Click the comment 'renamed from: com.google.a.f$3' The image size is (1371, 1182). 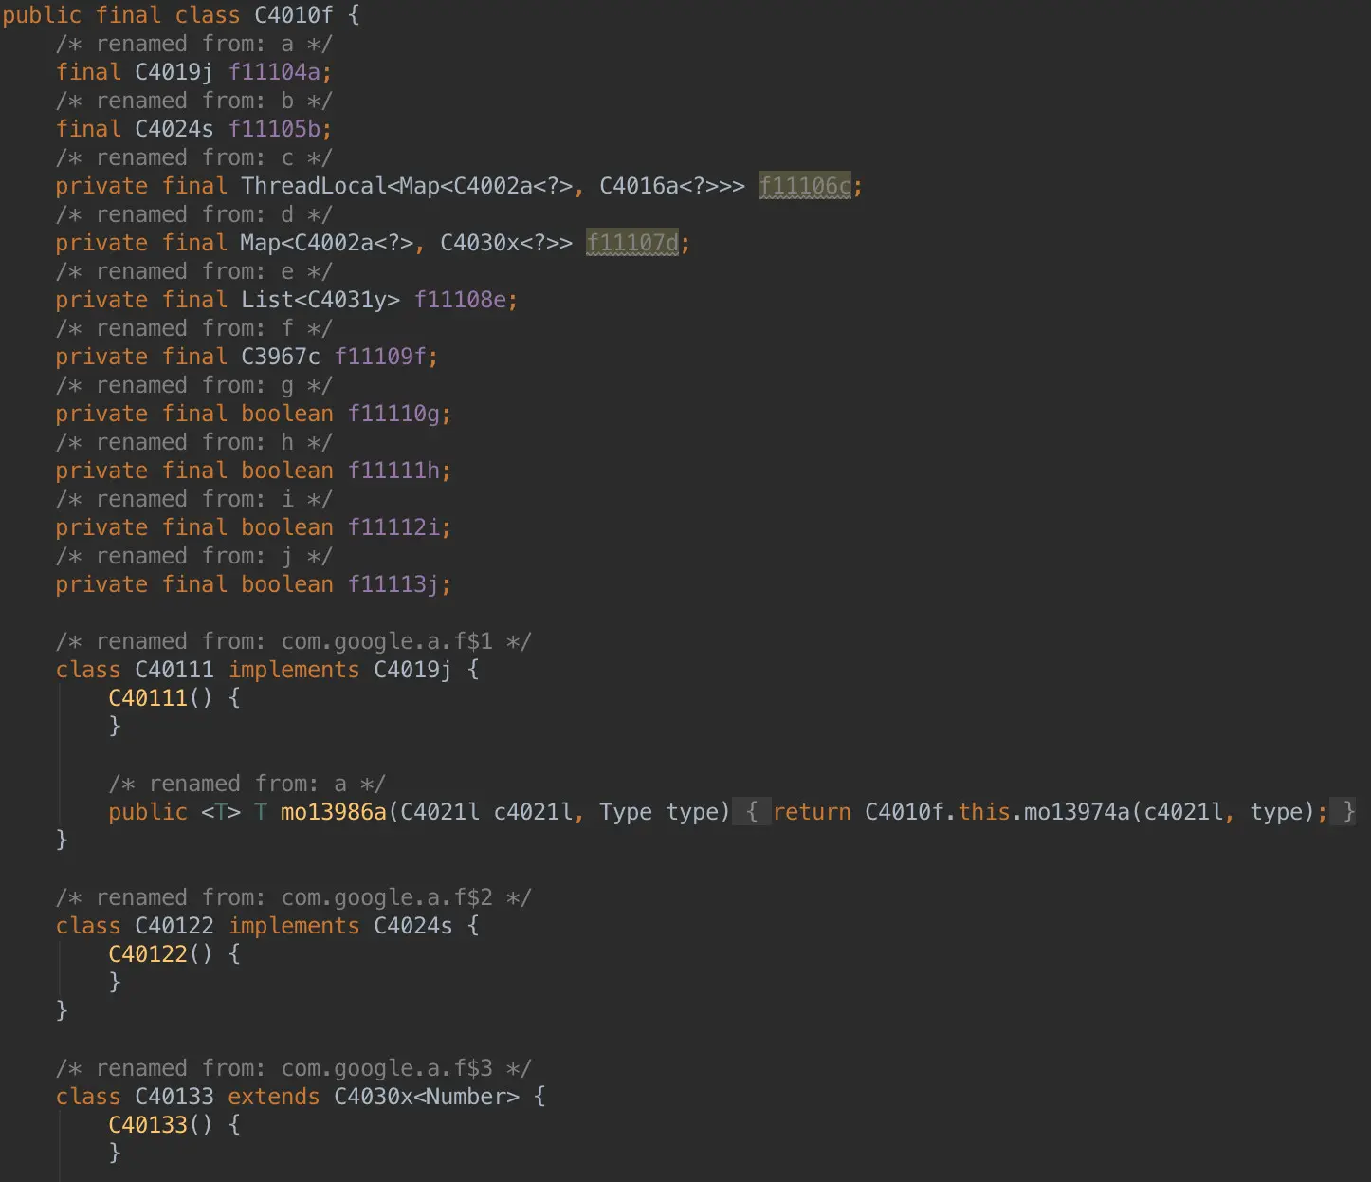294,1068
